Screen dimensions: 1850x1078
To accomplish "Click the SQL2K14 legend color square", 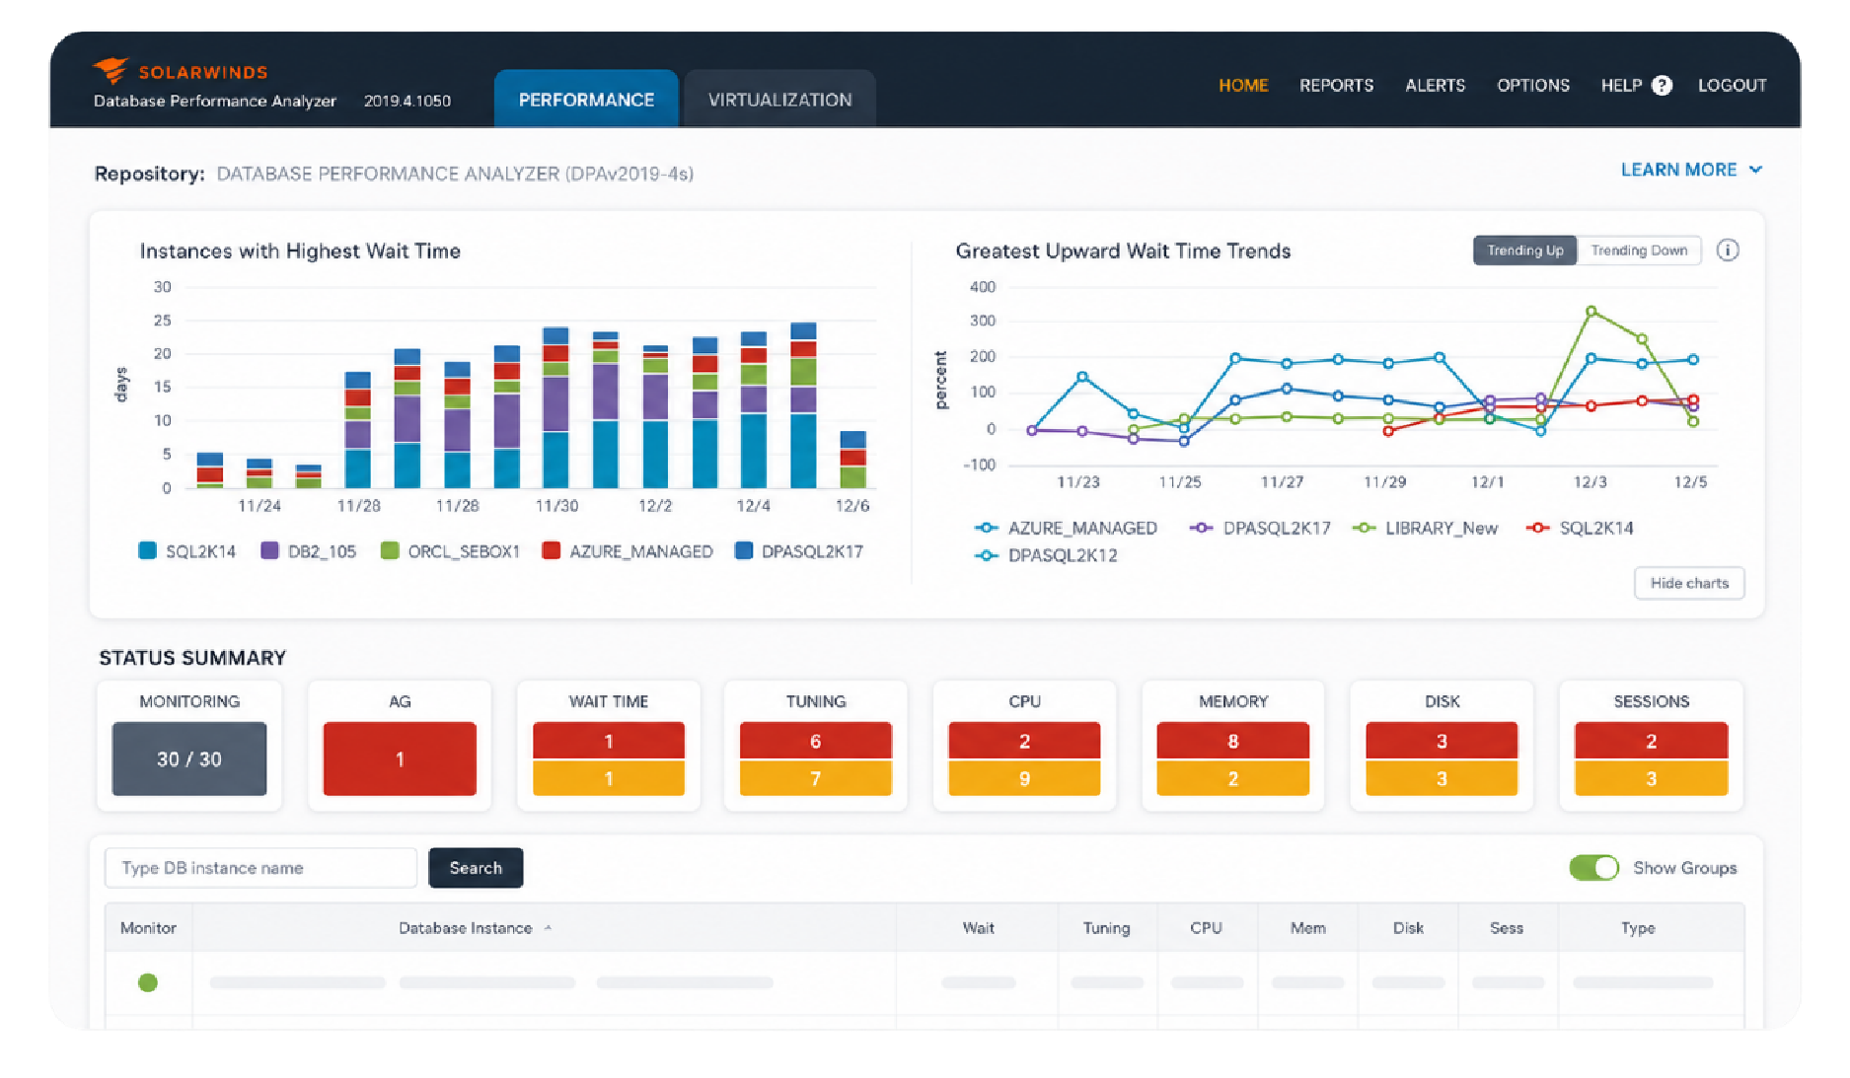I will 148,551.
